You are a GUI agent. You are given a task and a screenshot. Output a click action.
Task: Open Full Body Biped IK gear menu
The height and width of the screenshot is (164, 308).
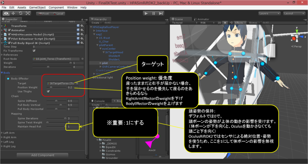tap(82, 43)
